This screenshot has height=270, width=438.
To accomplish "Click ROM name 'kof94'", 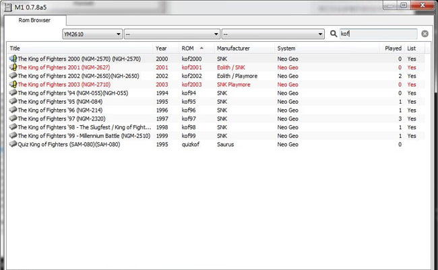I will click(x=189, y=93).
